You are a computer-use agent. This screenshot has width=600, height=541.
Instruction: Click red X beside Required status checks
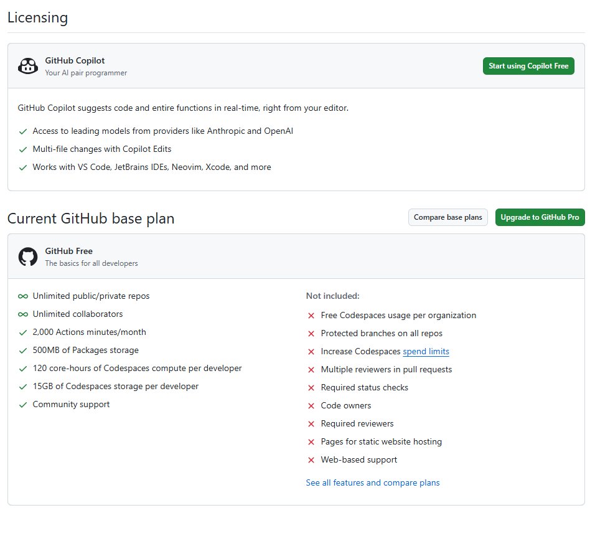pos(311,387)
